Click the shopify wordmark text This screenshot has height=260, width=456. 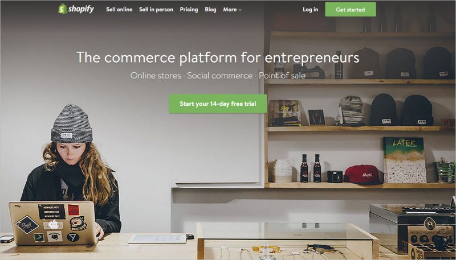pyautogui.click(x=81, y=9)
